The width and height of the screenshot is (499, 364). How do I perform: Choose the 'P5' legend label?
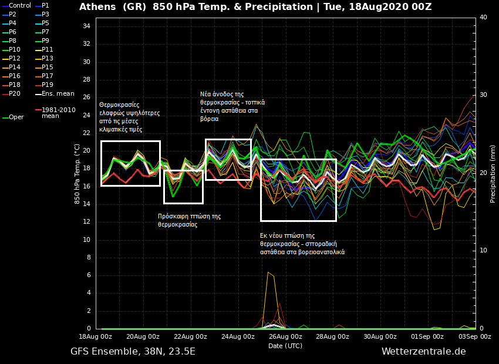pyautogui.click(x=45, y=23)
